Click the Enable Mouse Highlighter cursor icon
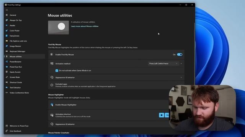 click(x=52, y=105)
